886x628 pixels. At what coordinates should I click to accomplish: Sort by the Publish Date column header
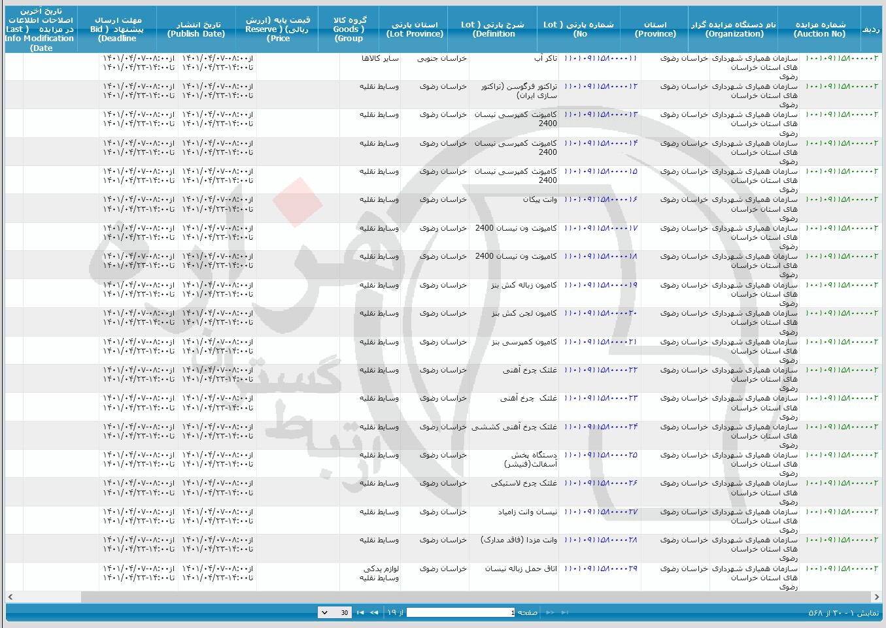pyautogui.click(x=196, y=29)
